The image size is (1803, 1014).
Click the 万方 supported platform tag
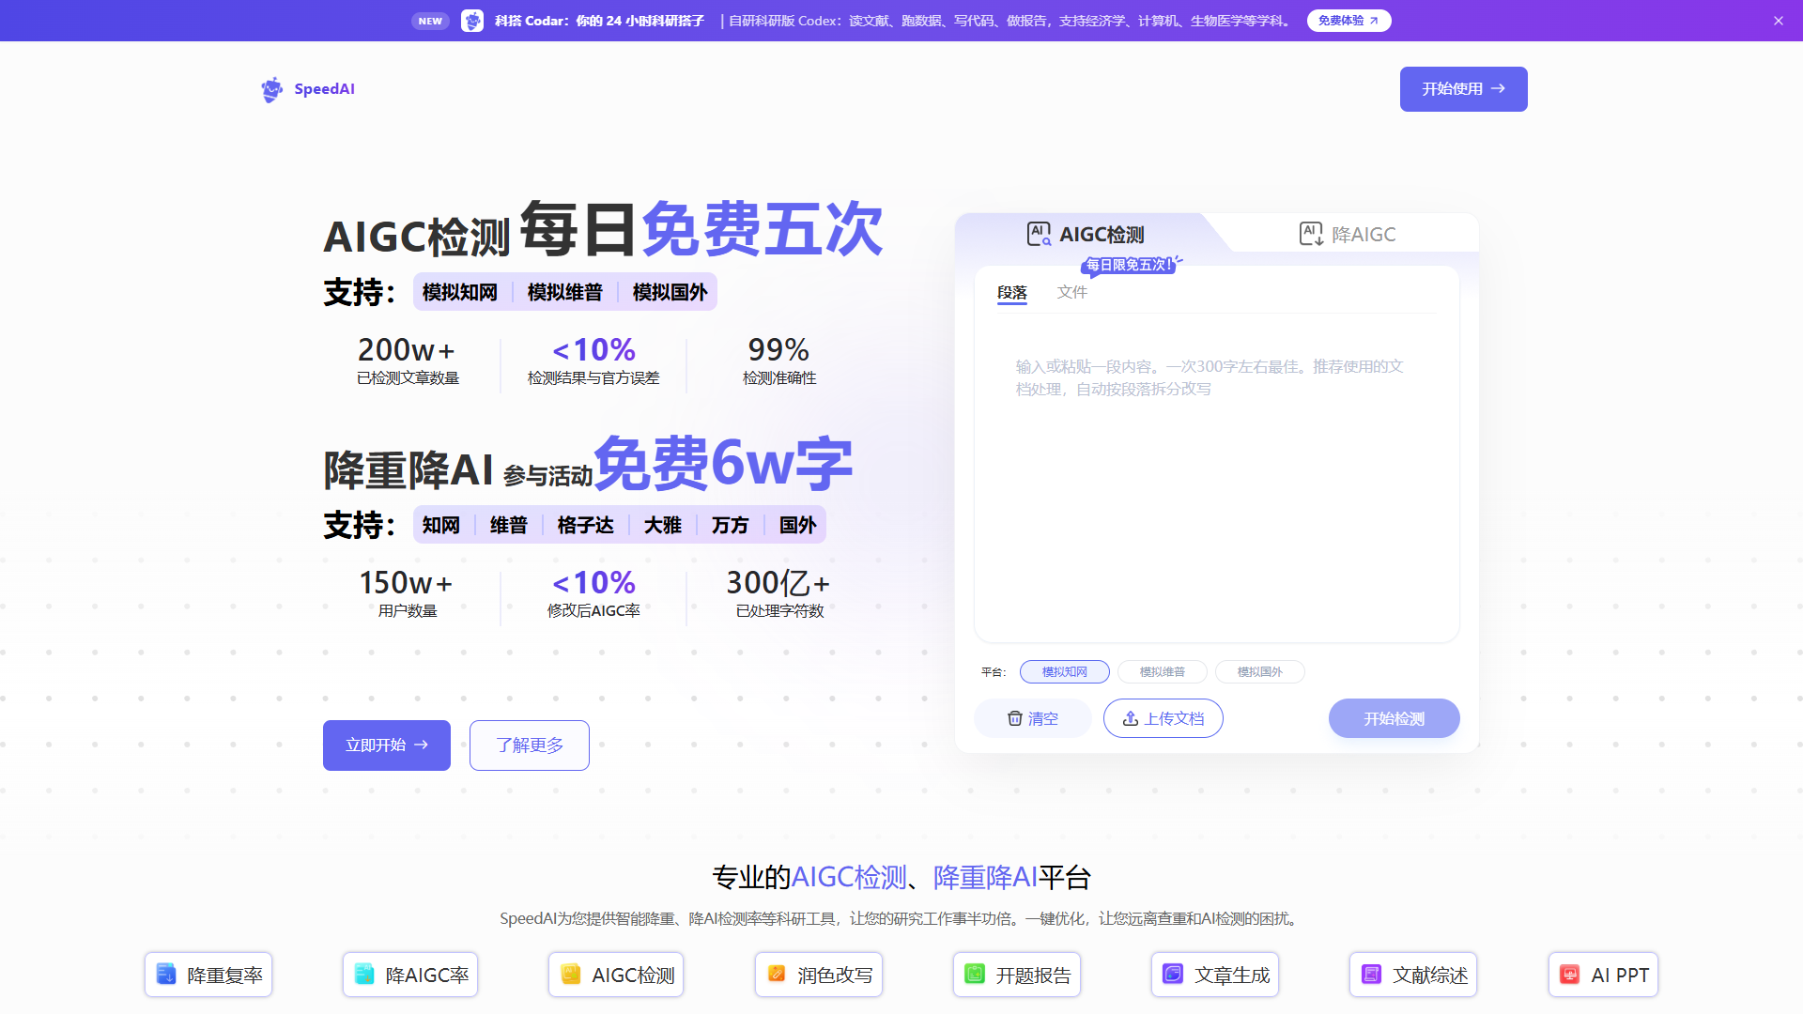click(730, 525)
